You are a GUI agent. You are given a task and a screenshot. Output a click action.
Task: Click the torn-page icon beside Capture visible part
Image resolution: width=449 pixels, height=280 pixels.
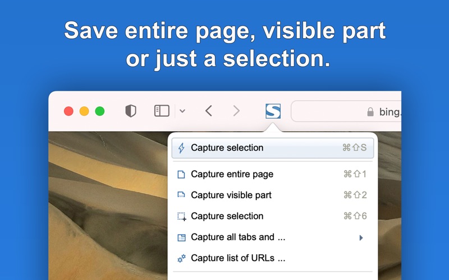(181, 195)
